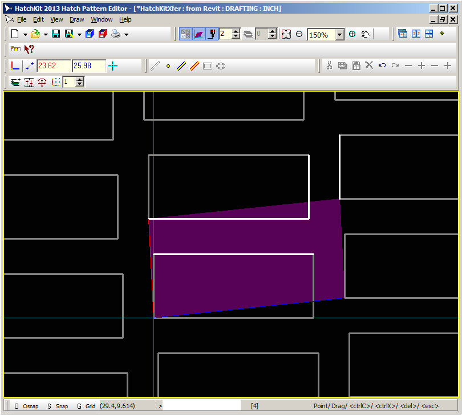Create a new pattern file
Screen dimensions: 462x415
tap(15, 34)
